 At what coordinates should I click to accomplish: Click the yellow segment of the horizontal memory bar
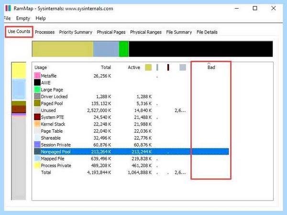63,49
